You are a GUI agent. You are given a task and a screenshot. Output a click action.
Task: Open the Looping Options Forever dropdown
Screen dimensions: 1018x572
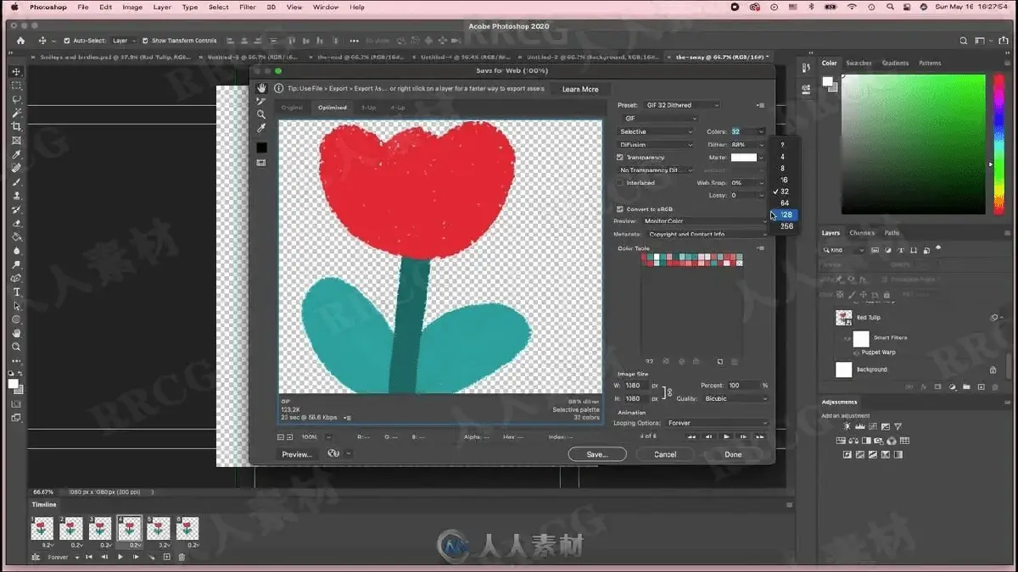tap(718, 423)
